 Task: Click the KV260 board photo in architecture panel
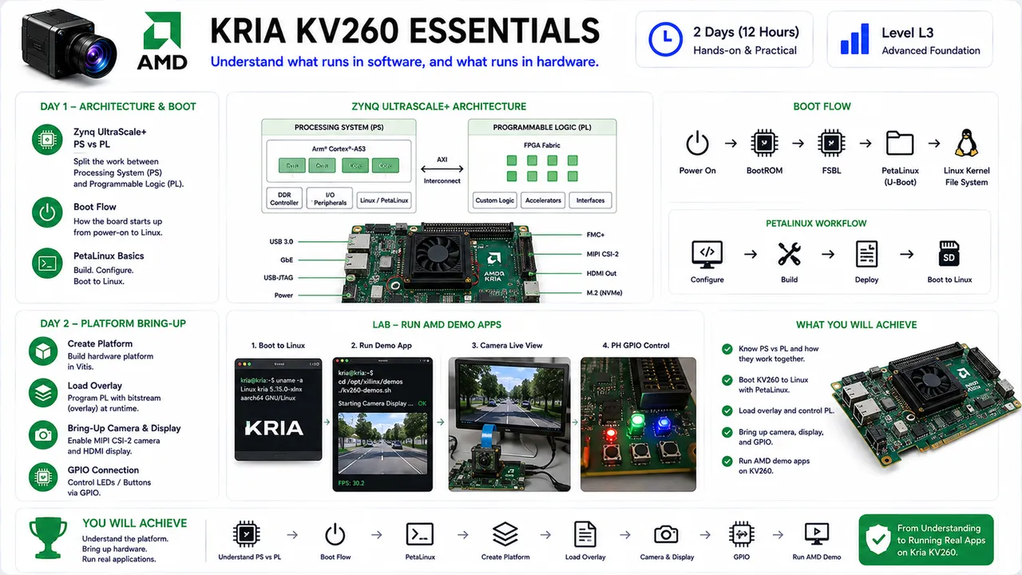click(443, 262)
